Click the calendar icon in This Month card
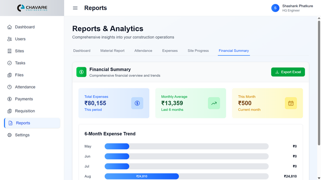321x180 pixels. tap(291, 103)
